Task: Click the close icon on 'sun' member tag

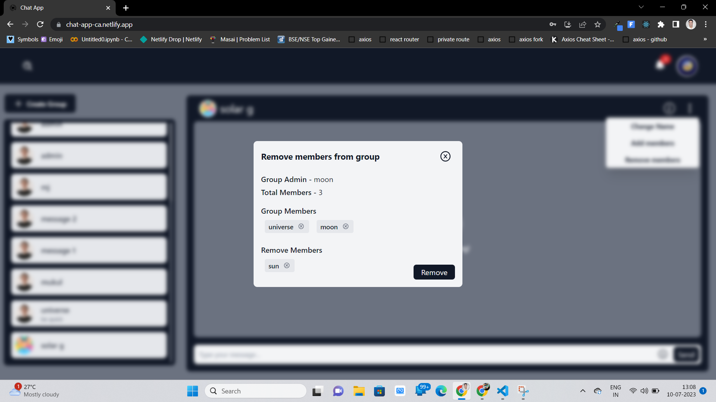Action: [x=287, y=265]
